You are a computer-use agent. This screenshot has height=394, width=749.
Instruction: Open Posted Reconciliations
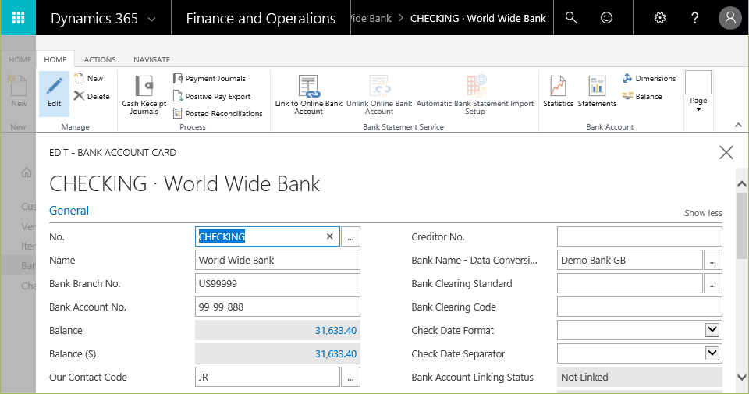(218, 113)
